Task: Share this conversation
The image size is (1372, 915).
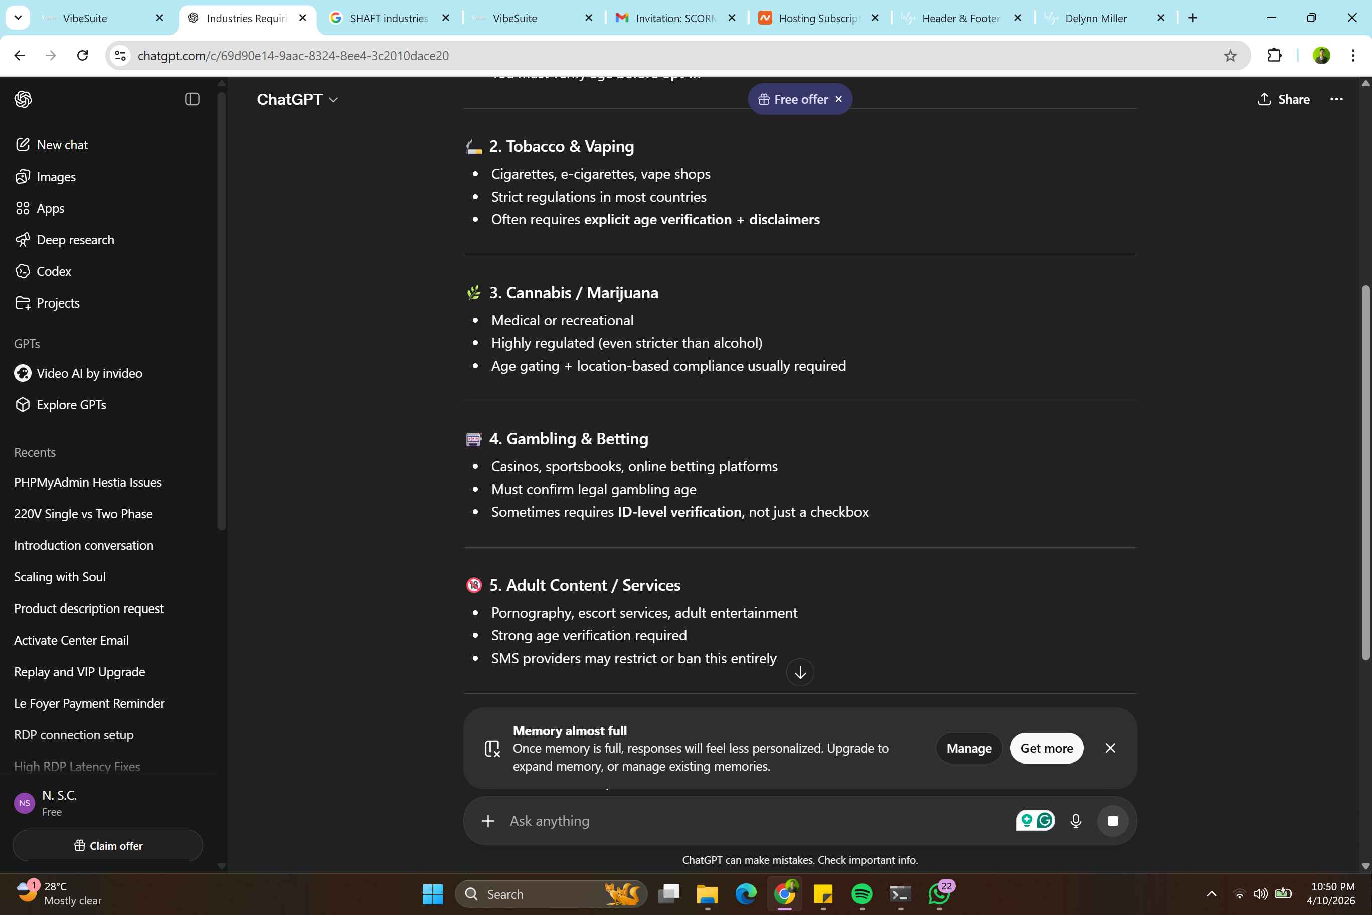Action: point(1283,99)
